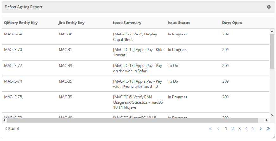Sort by QMetry Entity Key column header
276x141 pixels.
(21, 23)
